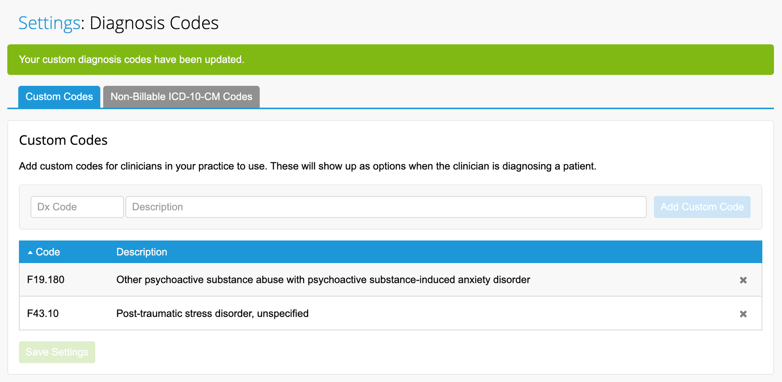The height and width of the screenshot is (382, 782).
Task: Click the Add Custom Code button
Action: point(702,207)
